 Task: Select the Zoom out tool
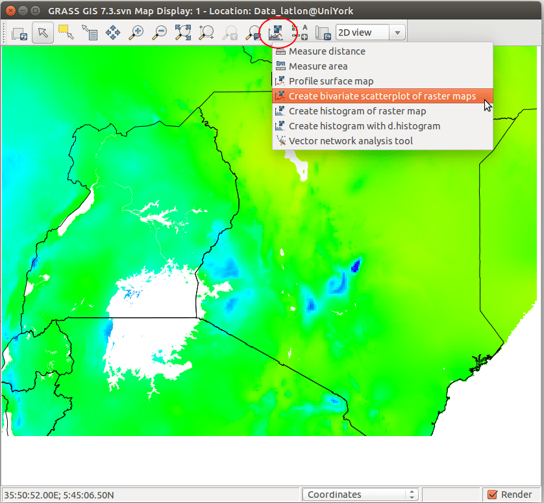coord(160,32)
